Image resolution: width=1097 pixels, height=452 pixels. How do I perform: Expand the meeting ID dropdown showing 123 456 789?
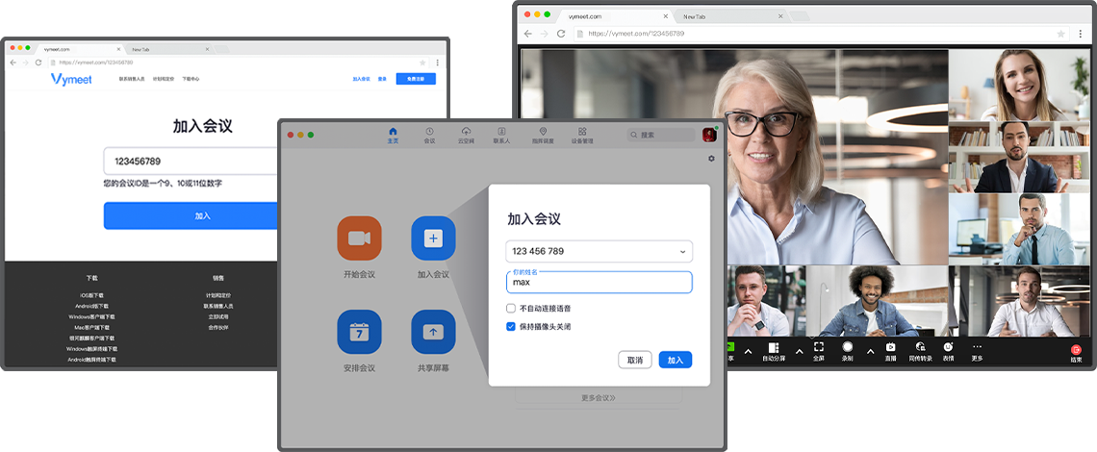click(683, 251)
